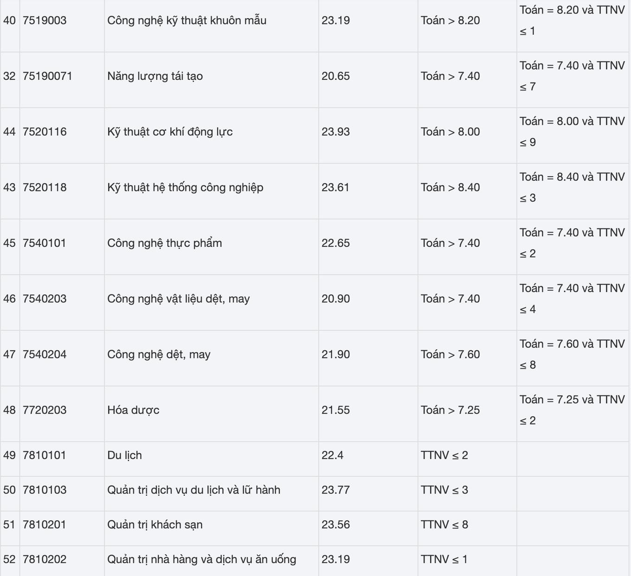The height and width of the screenshot is (576, 631).
Task: Select the 'Toán > 8.00' condition cell
Action: point(450,132)
